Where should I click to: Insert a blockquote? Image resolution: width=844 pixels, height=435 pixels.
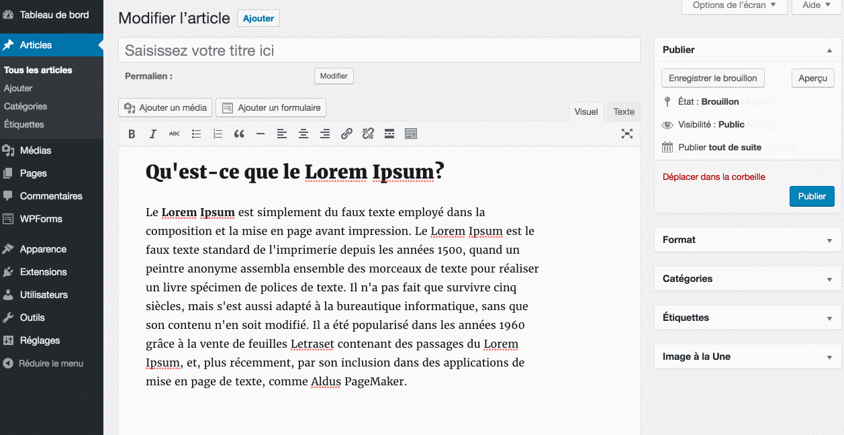click(239, 134)
